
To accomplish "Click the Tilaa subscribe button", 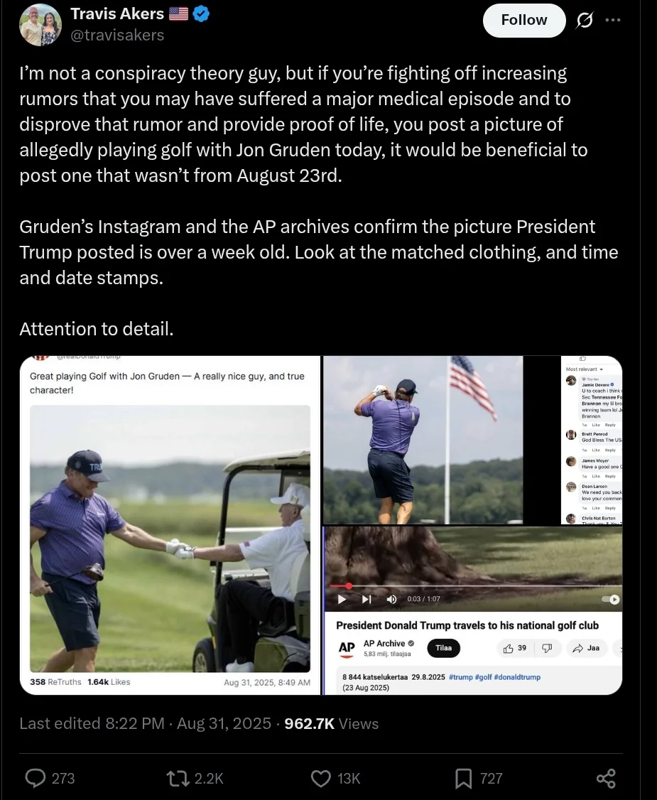I will pyautogui.click(x=443, y=648).
